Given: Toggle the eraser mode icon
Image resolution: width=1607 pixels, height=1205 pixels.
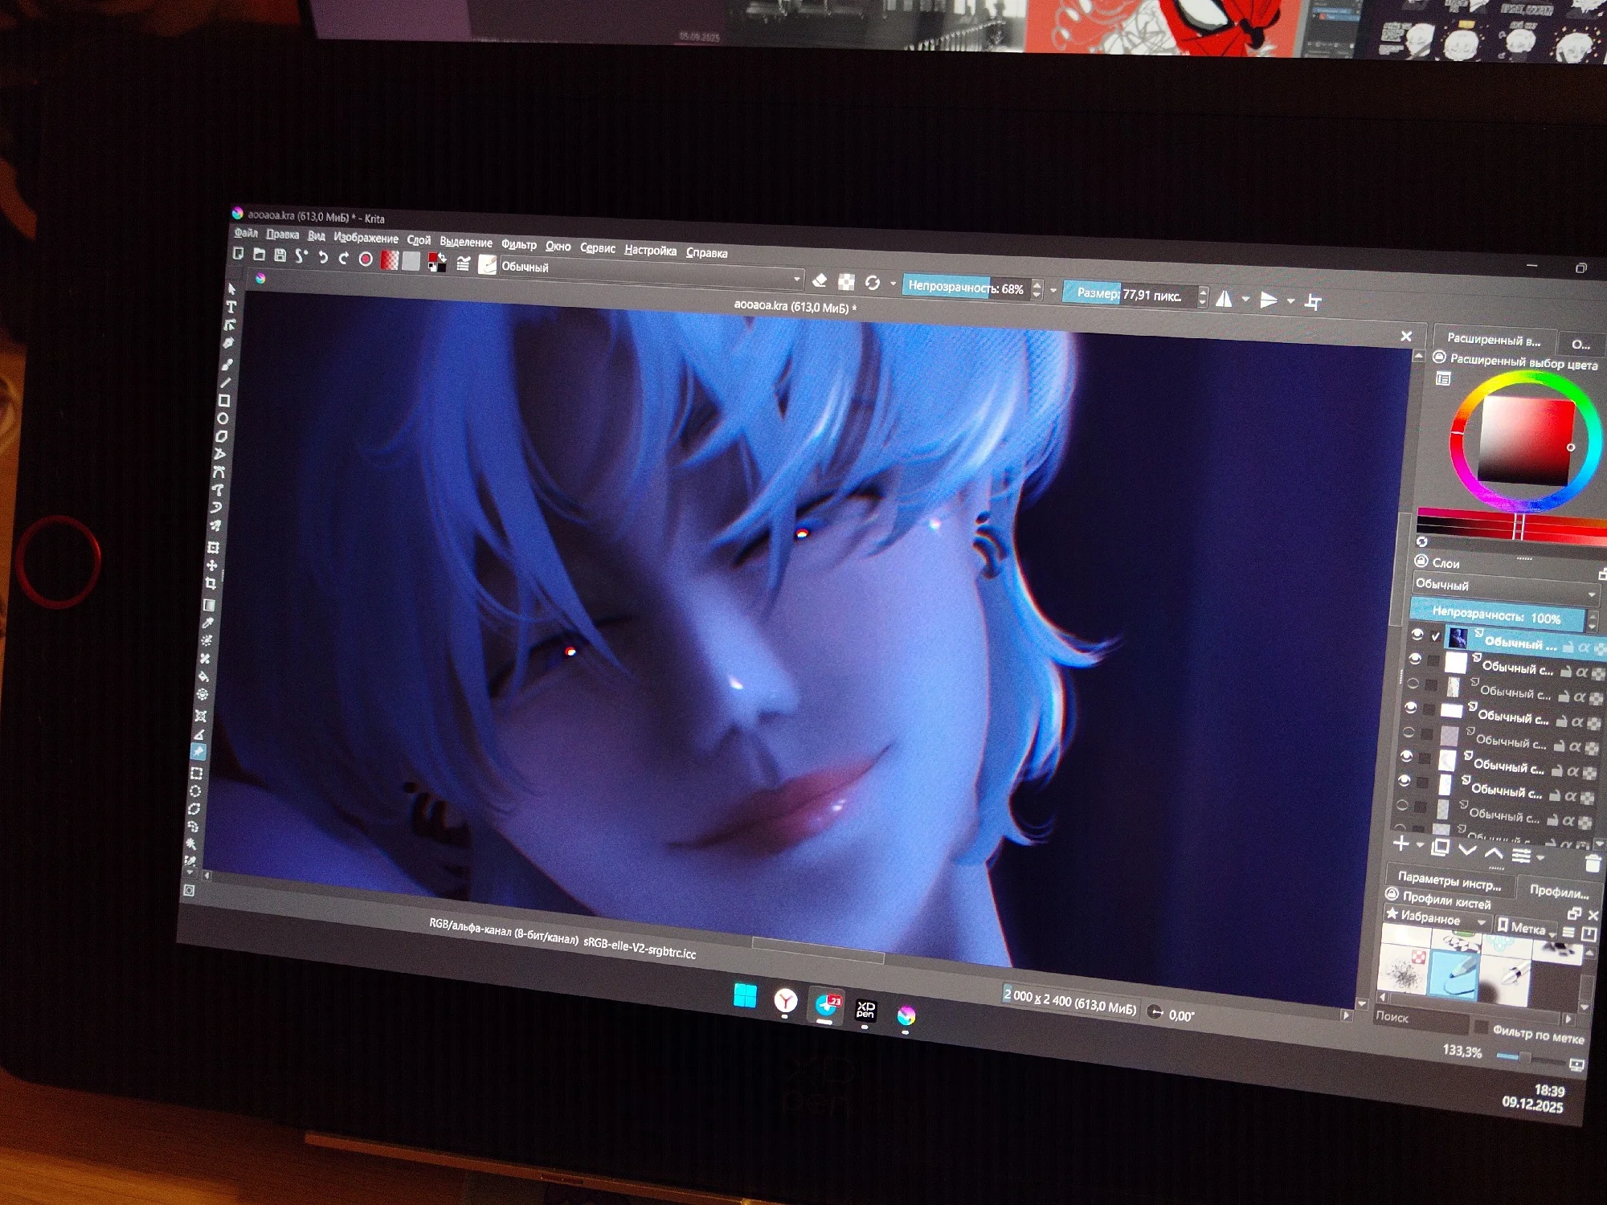Looking at the screenshot, I should (x=820, y=280).
